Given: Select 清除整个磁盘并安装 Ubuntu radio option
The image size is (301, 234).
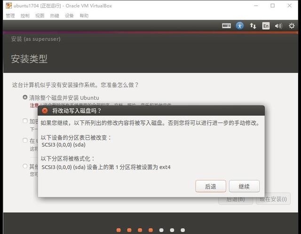Looking at the screenshot, I should coord(25,97).
